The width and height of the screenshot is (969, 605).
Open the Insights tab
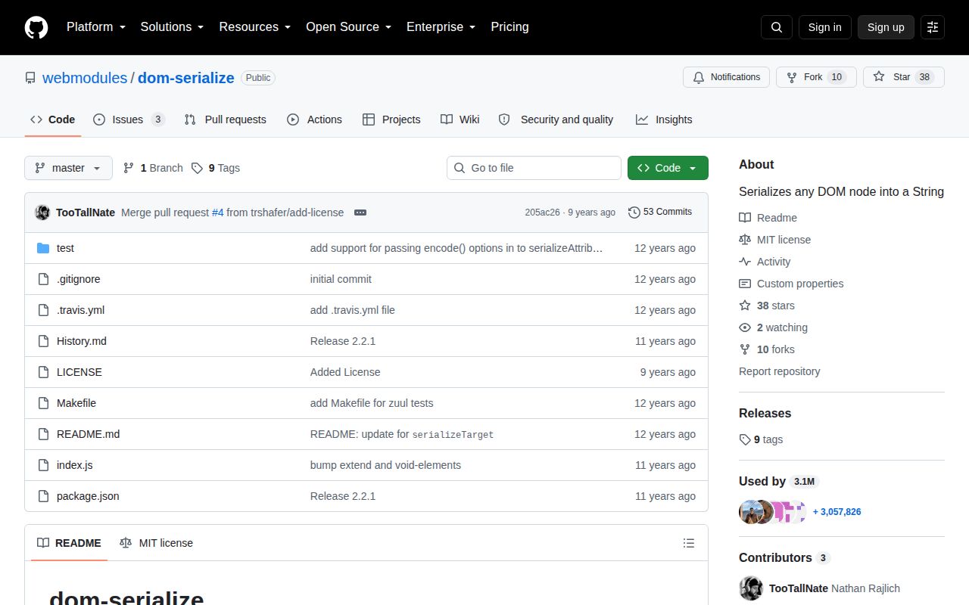664,119
